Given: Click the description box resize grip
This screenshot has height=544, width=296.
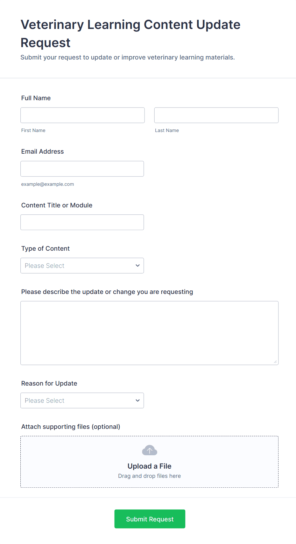Looking at the screenshot, I should pyautogui.click(x=275, y=362).
